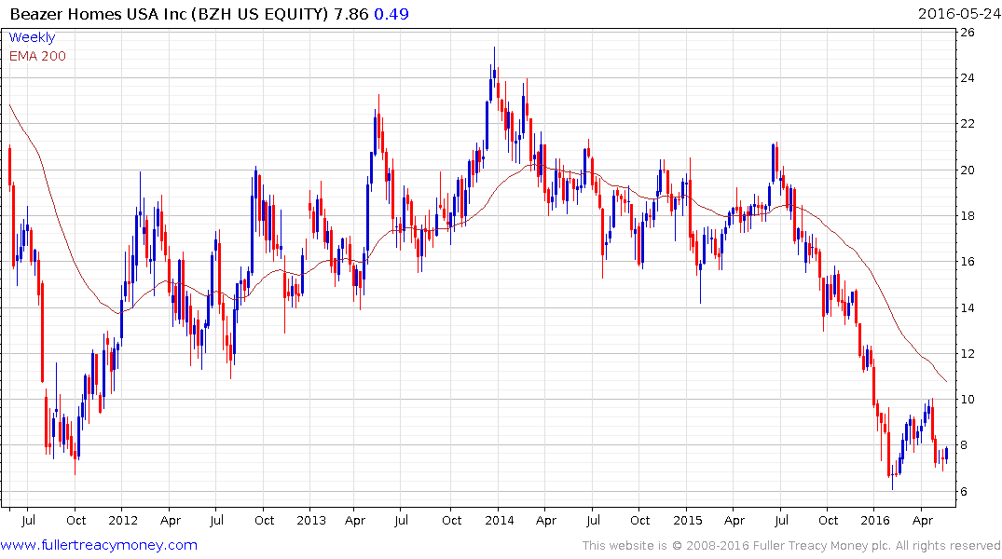Click the '18' price axis label
The image size is (1002, 559).
click(968, 216)
